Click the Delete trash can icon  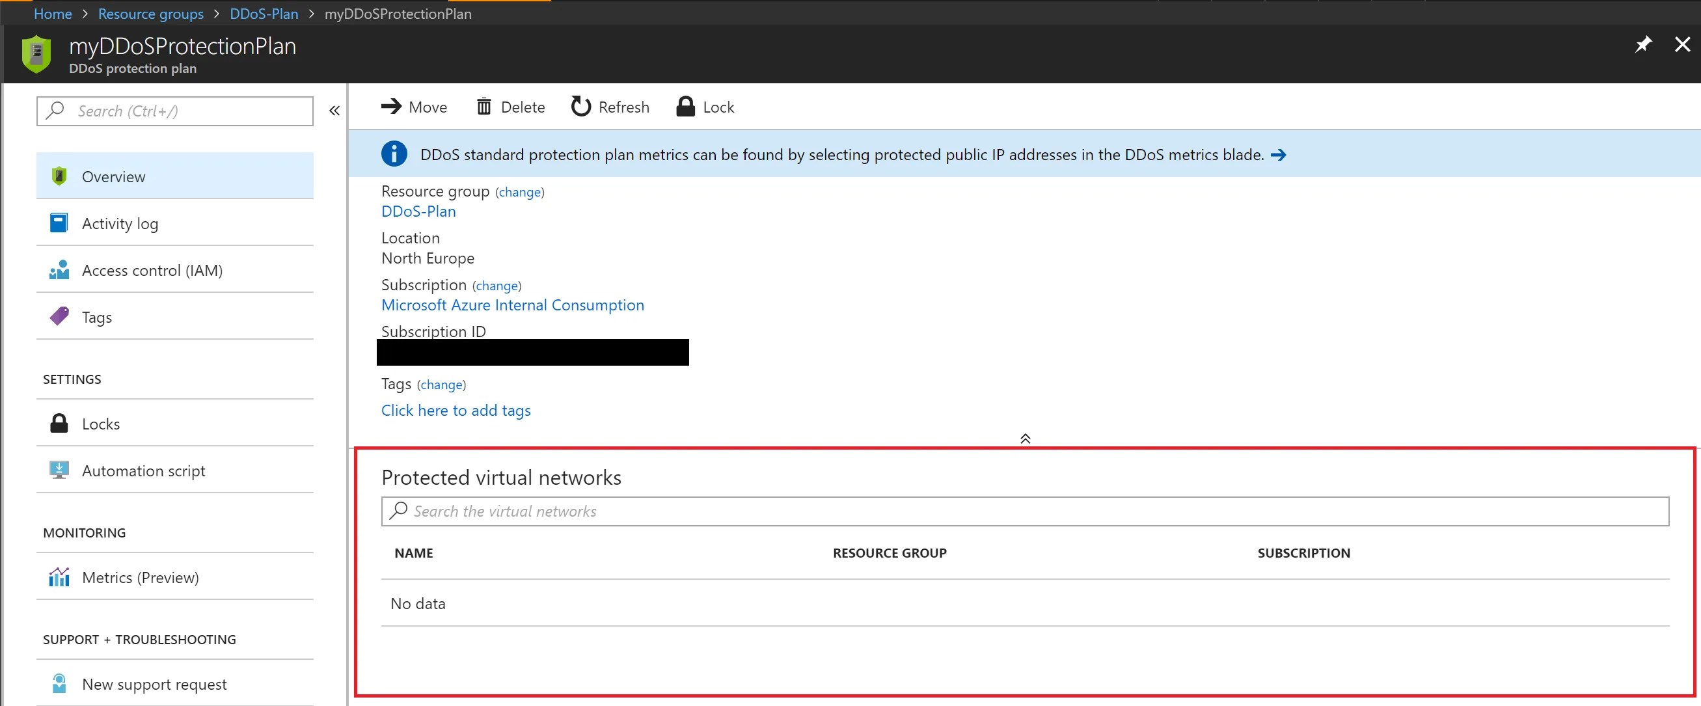click(484, 106)
